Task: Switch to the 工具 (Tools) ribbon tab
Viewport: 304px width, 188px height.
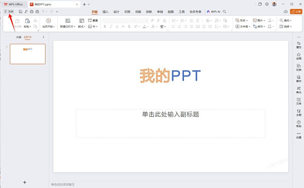Action: coord(182,12)
